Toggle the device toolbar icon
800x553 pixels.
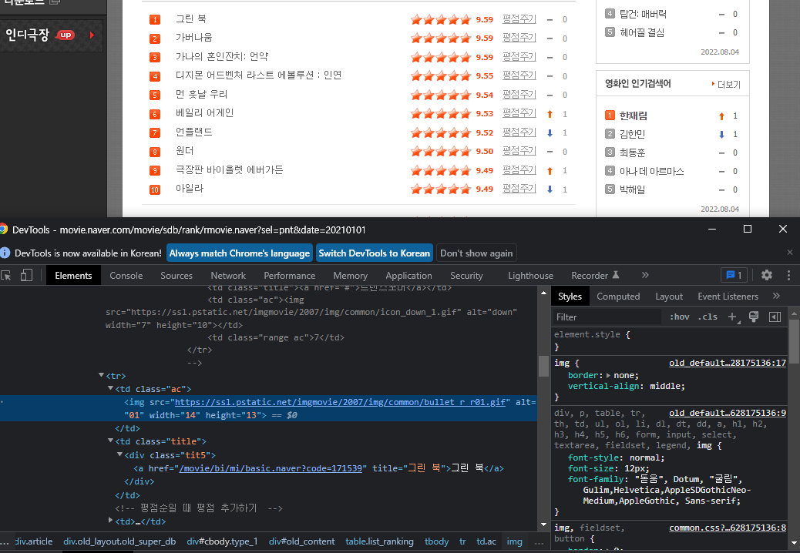tap(26, 275)
